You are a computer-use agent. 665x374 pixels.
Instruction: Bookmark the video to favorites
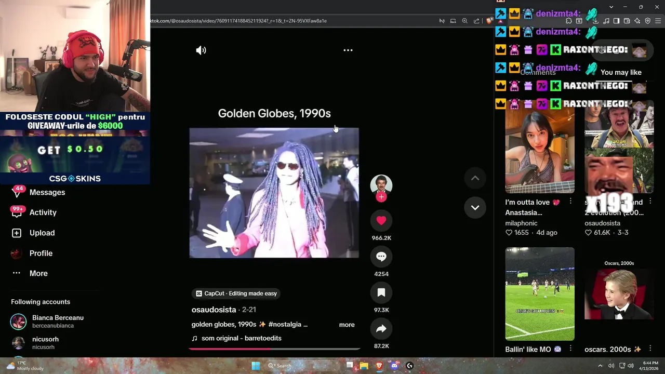tap(381, 292)
